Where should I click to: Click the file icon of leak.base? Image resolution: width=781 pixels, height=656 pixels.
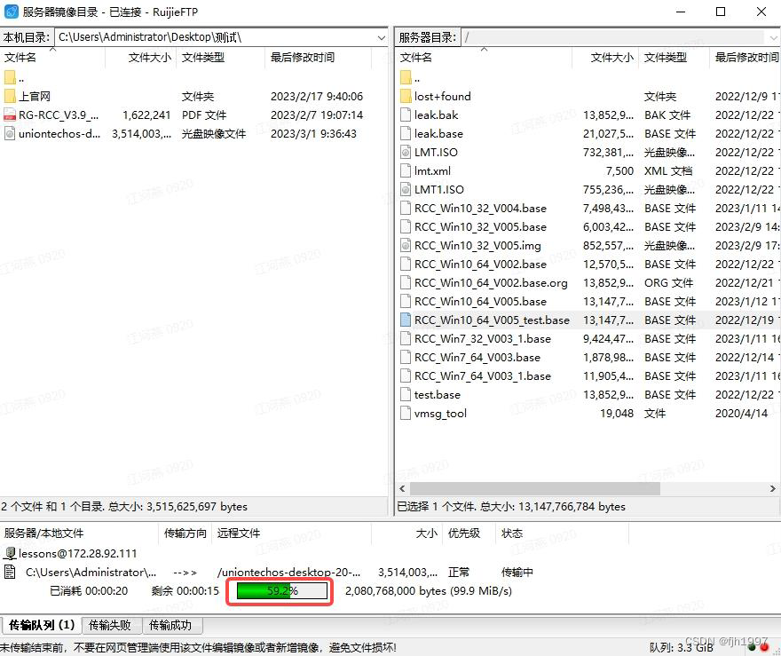(406, 133)
